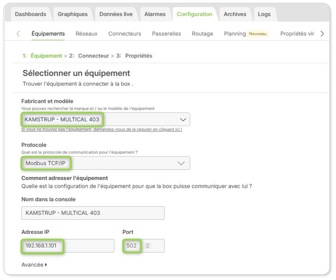The height and width of the screenshot is (280, 336).
Task: Click the Port spinner arrows
Action: [x=148, y=245]
